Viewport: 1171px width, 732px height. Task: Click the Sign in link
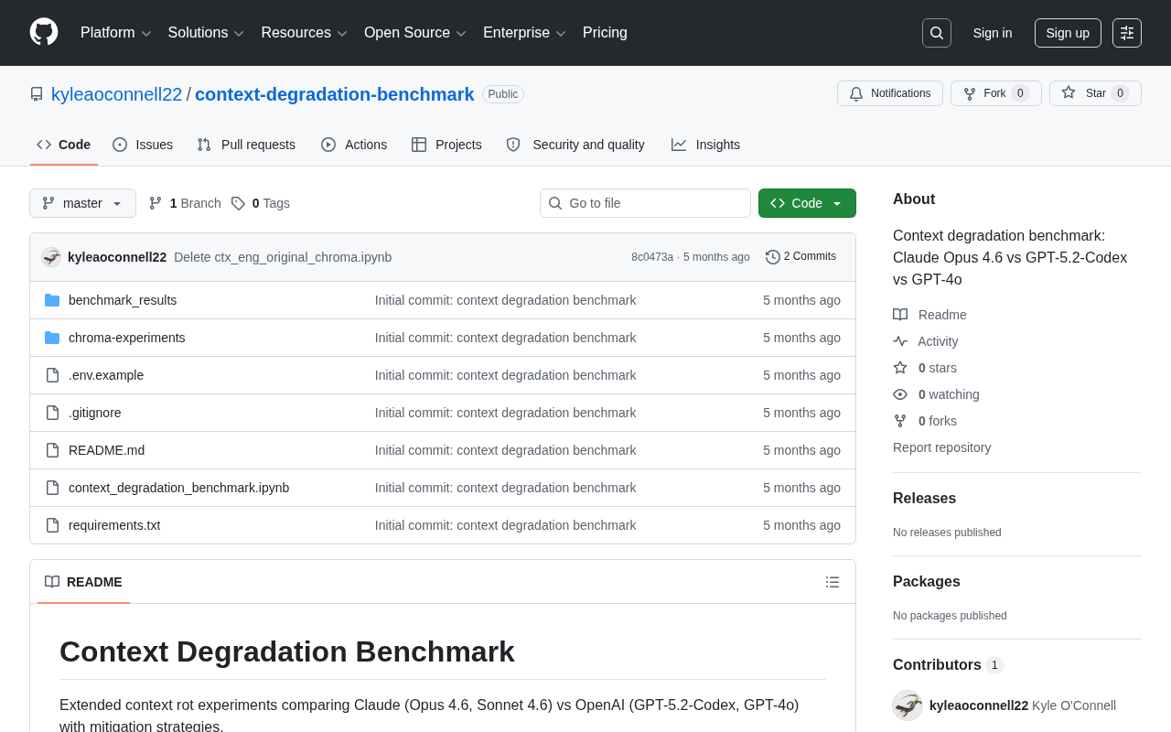coord(993,33)
